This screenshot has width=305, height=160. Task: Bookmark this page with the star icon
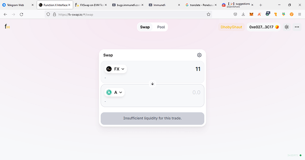click(209, 15)
